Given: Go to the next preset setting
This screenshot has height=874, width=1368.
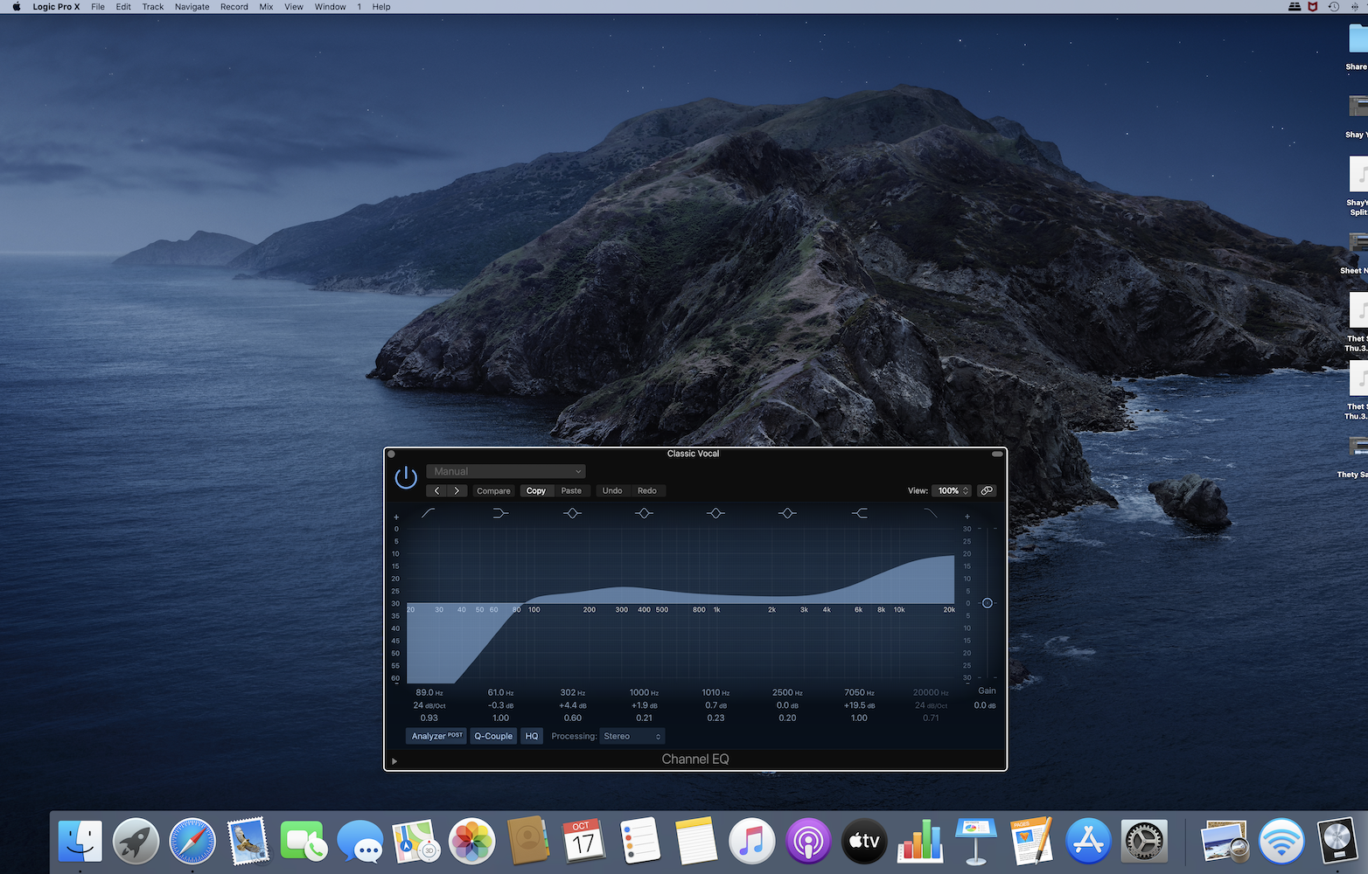Looking at the screenshot, I should [x=457, y=491].
